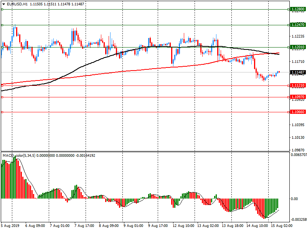Click the 13 Aug 02:00 time label
The width and height of the screenshot is (307, 230).
[x=208, y=226]
